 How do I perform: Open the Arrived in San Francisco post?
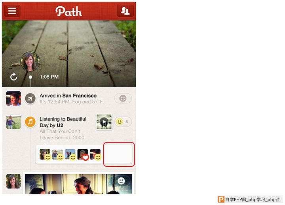[x=72, y=98]
